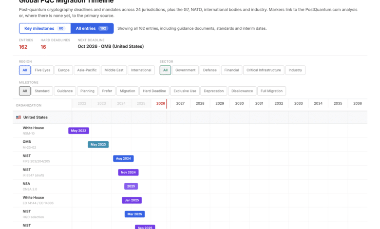Viewport: 380px width, 229px height.
Task: Filter region by Five Eyes
Action: [42, 70]
